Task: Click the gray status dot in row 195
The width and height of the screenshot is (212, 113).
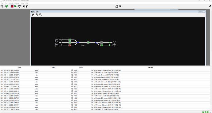Action: click(x=72, y=82)
